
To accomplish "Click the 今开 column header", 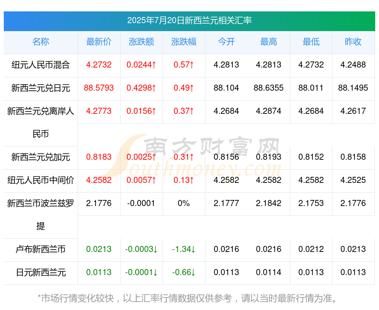I will point(226,42).
